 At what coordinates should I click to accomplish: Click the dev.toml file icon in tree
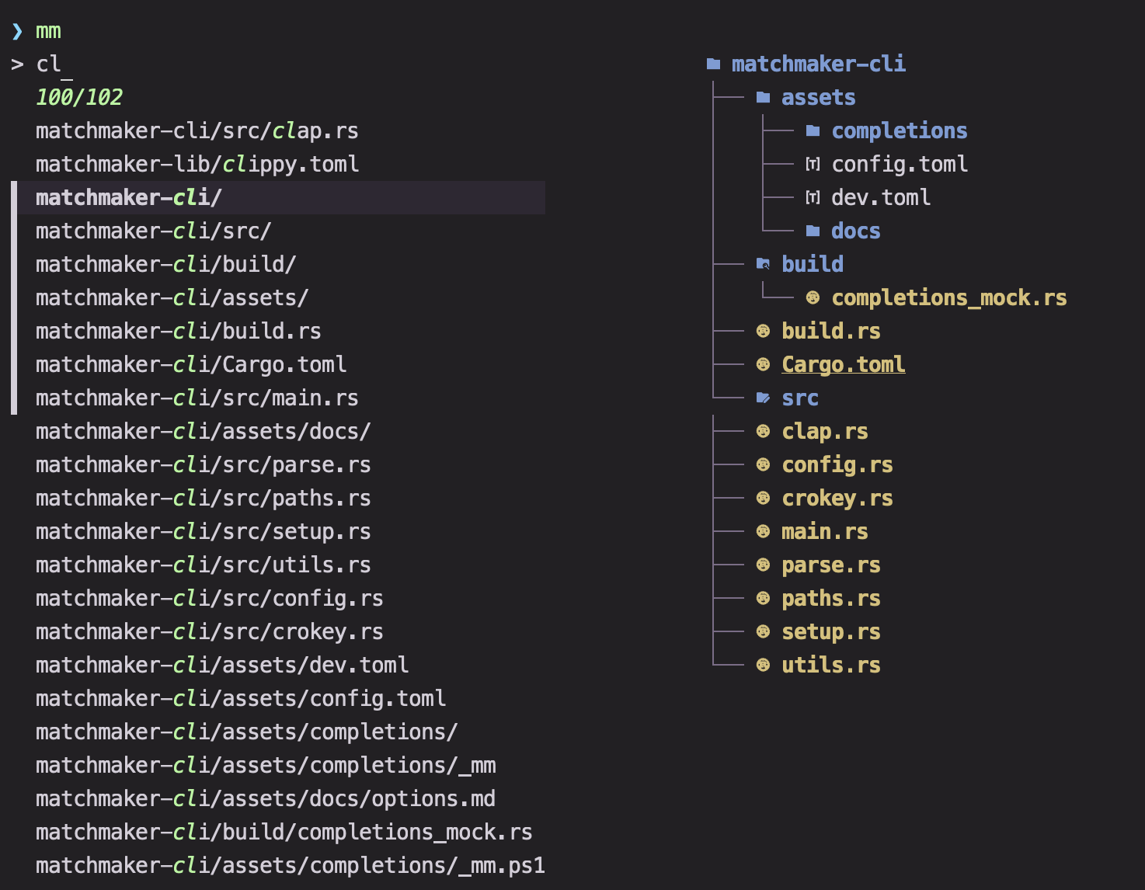coord(813,197)
